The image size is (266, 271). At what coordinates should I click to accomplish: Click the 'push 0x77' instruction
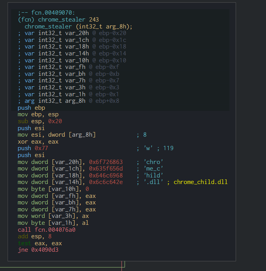33,148
